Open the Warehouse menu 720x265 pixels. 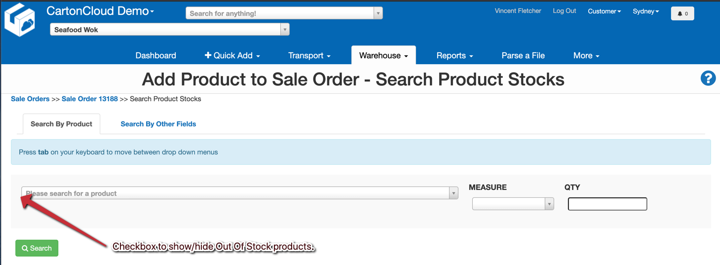click(x=383, y=55)
